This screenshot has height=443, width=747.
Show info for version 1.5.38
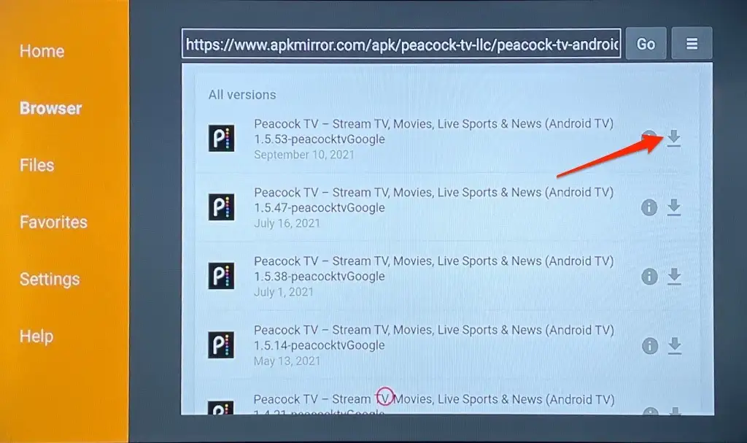[649, 277]
